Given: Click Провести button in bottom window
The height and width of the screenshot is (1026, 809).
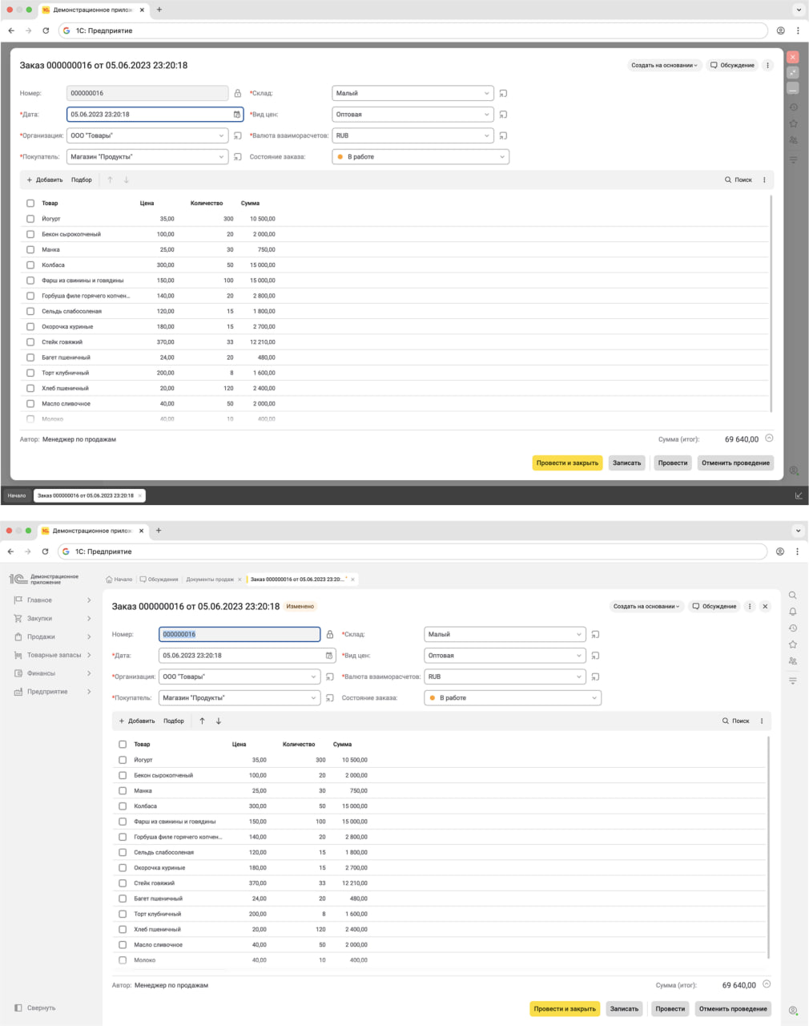Looking at the screenshot, I should coord(670,1008).
